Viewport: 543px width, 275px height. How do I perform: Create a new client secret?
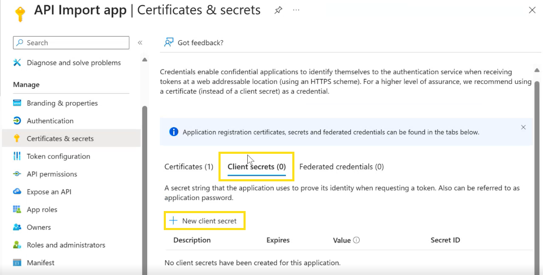(x=204, y=220)
